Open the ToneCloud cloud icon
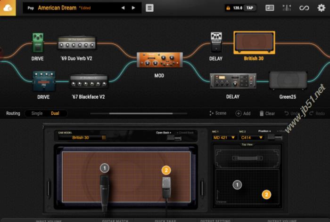The image size is (330, 222). 8,8
